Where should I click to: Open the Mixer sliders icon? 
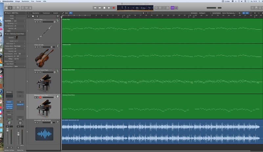click(x=27, y=8)
